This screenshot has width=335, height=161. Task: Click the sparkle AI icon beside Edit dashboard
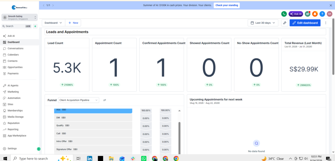285,23
